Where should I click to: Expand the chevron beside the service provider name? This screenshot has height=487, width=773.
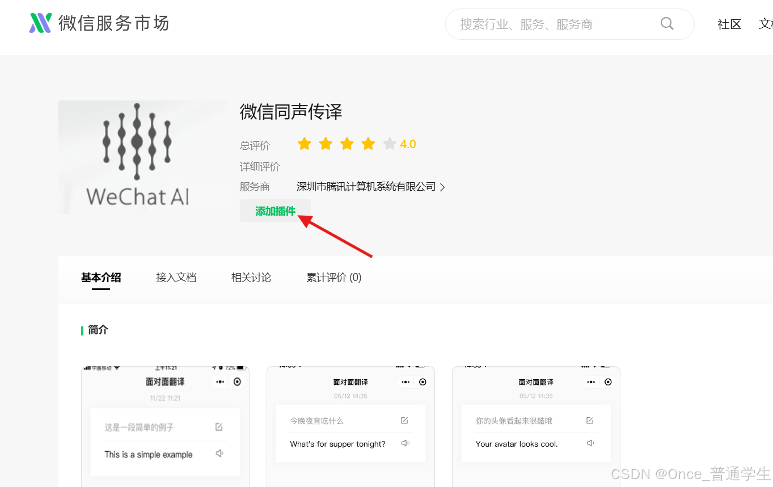pos(442,187)
